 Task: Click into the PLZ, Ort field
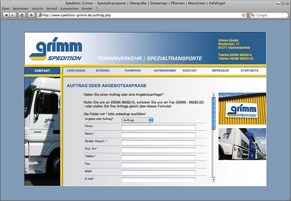pos(158,150)
